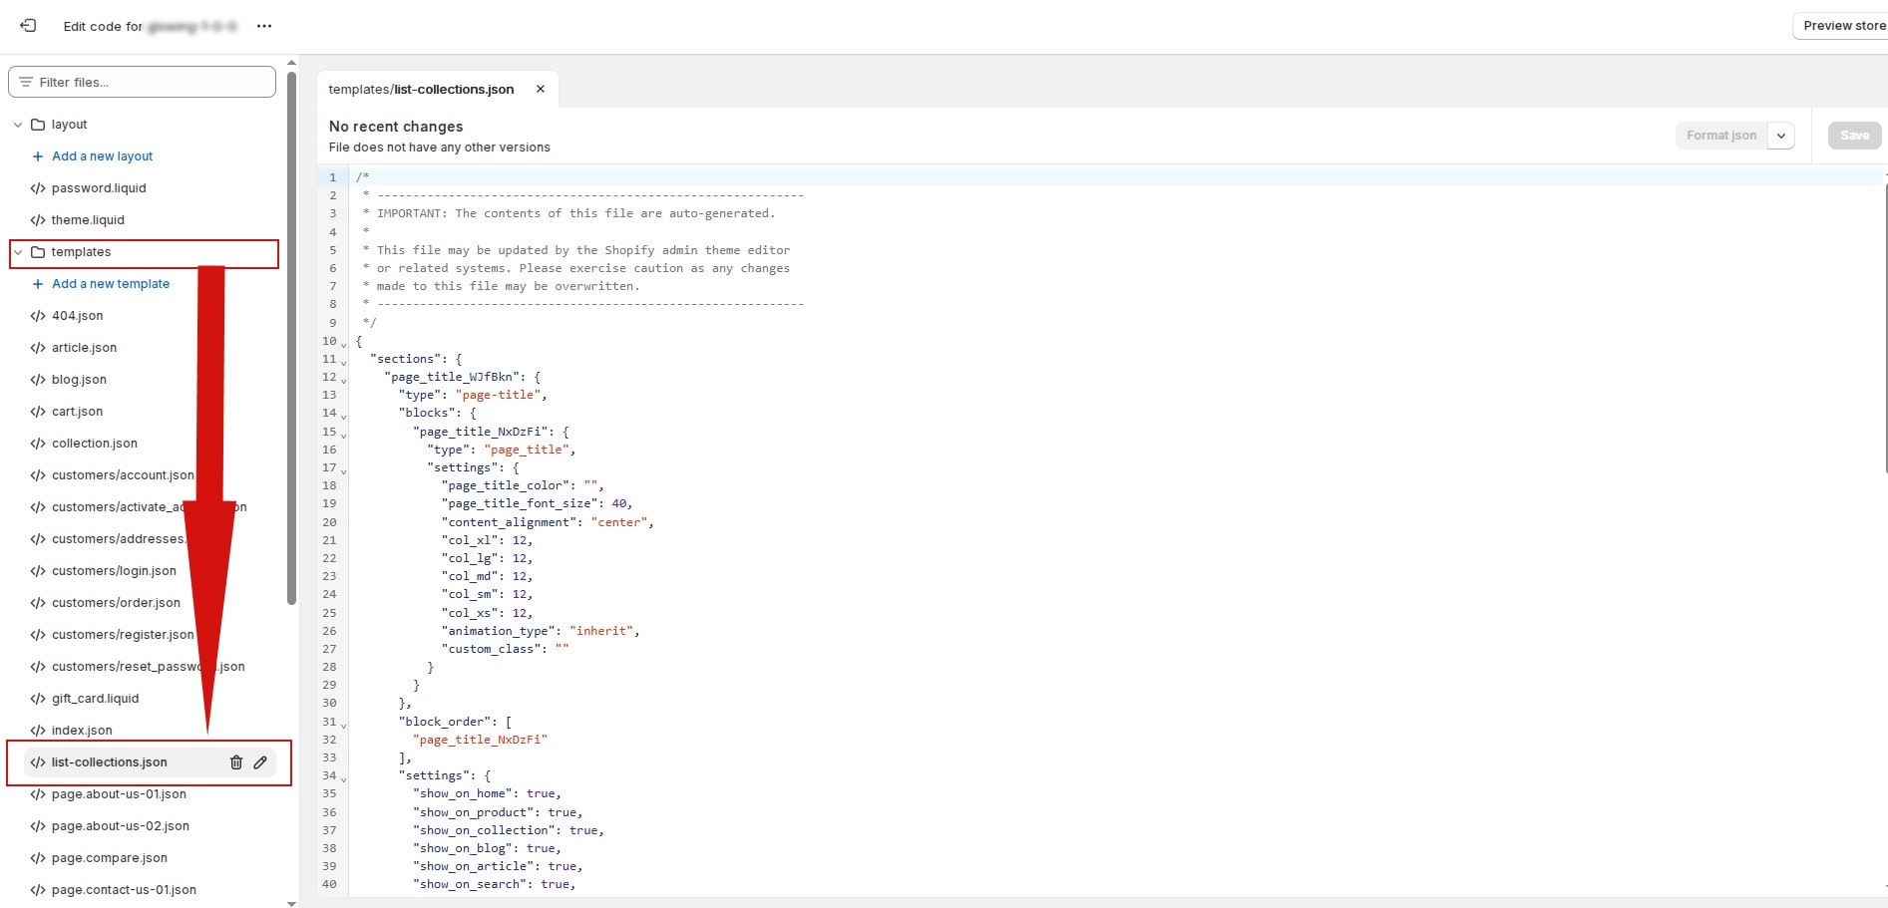Click "content_alignment" line in code
The image size is (1888, 908).
[x=548, y=522]
